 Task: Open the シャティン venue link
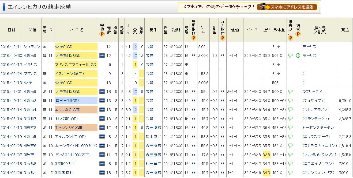[x=32, y=47]
